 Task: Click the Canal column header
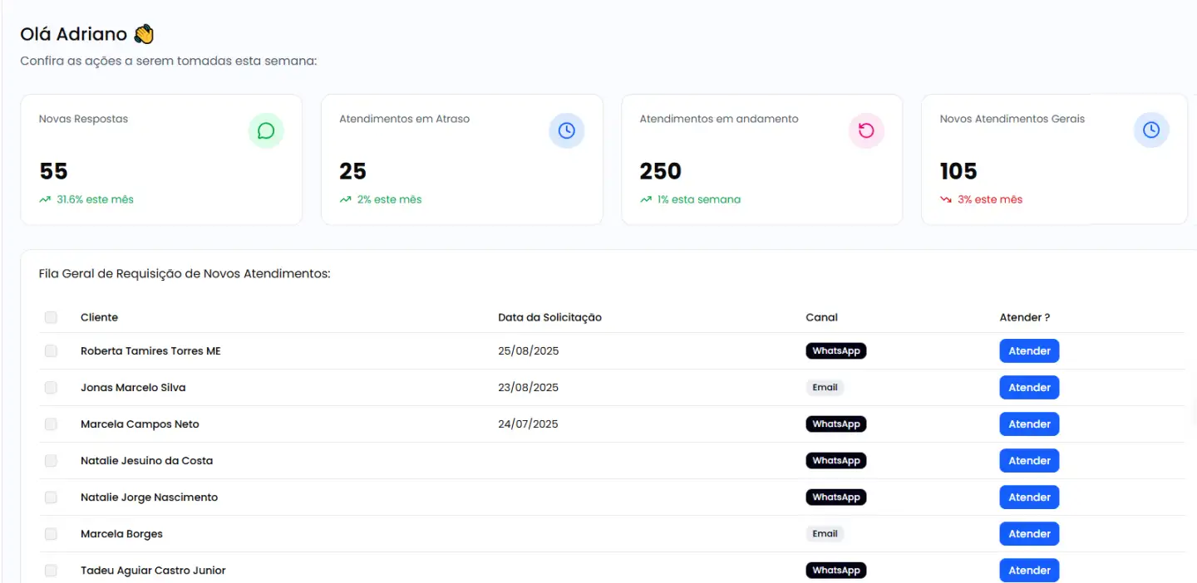[821, 317]
